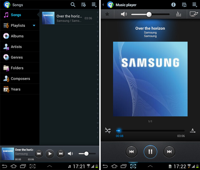Tap the playlist settings icon in Songs header

83,5
